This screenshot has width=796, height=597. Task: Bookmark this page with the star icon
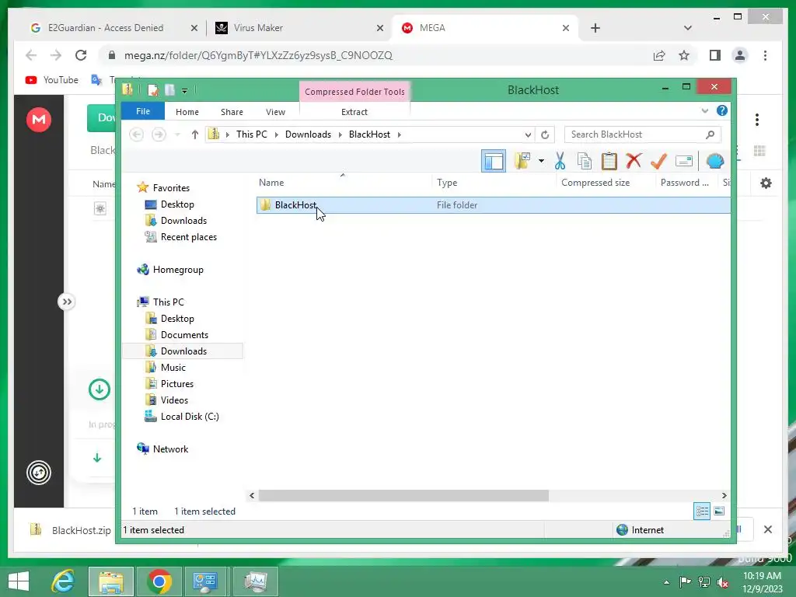pyautogui.click(x=684, y=55)
